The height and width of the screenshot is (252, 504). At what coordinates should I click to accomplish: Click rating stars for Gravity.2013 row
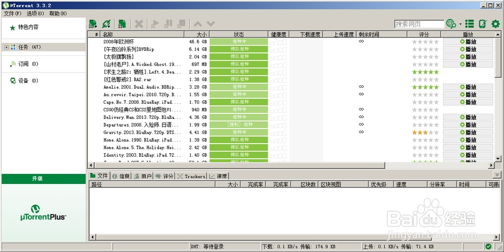(425, 133)
